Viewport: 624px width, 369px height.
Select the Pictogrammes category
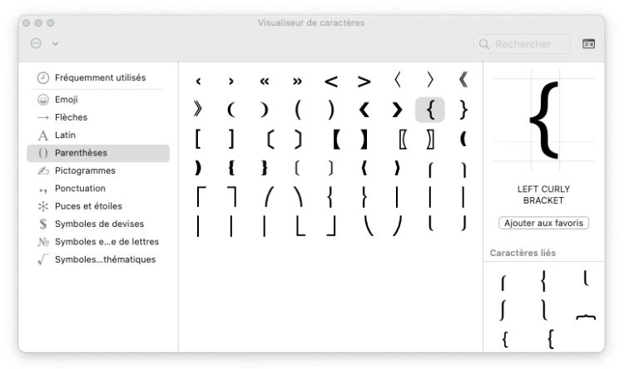pyautogui.click(x=98, y=170)
